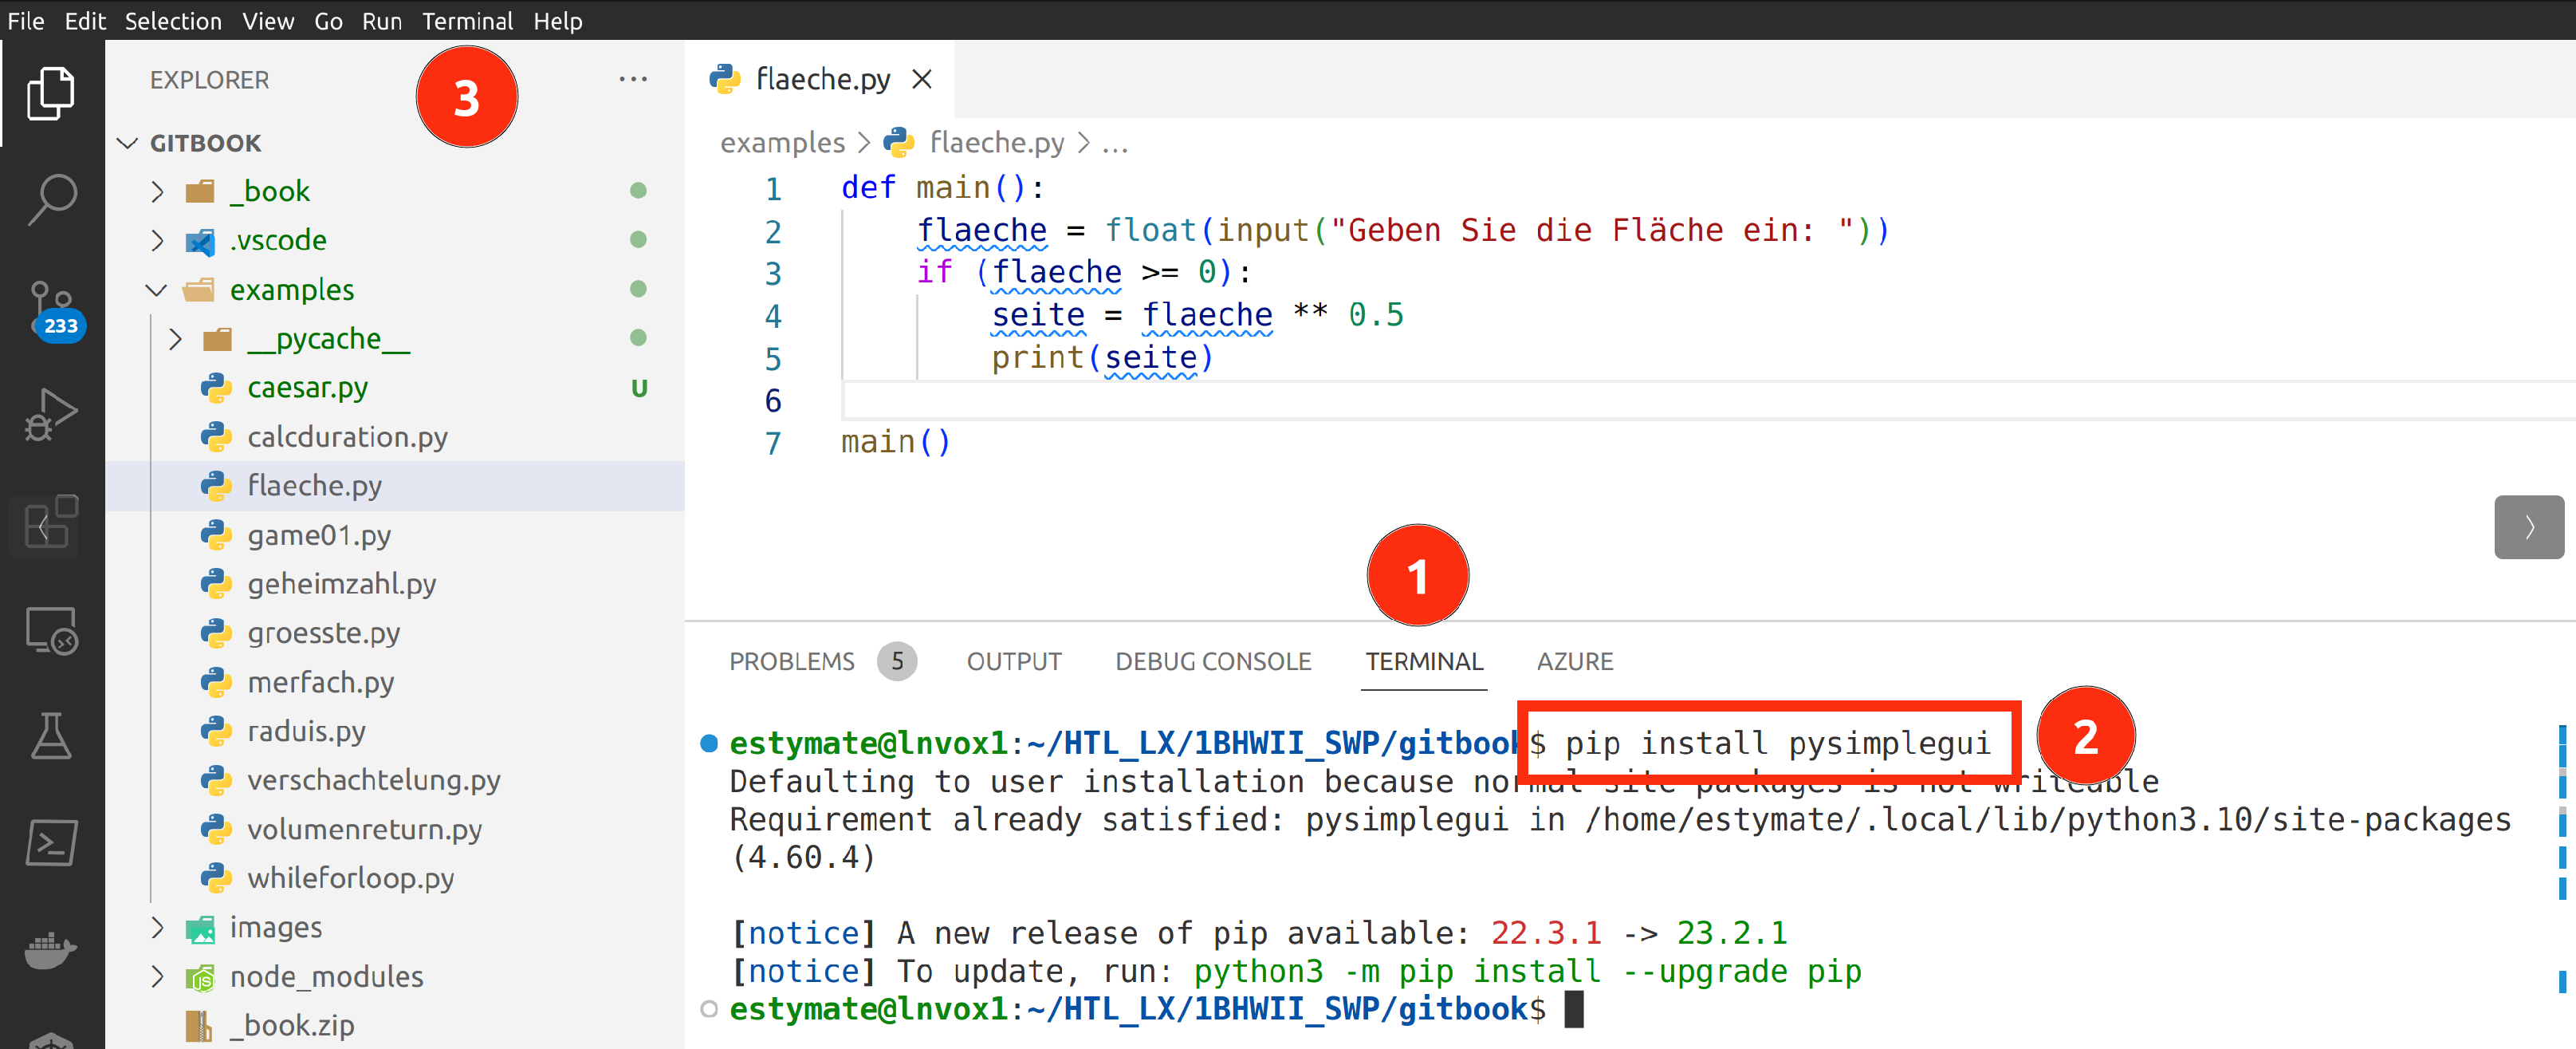Open the Edit menu
2576x1049 pixels.
tap(85, 20)
